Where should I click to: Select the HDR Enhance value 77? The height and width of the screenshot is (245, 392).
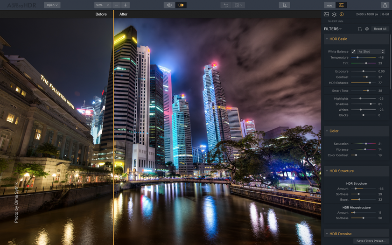(380, 83)
